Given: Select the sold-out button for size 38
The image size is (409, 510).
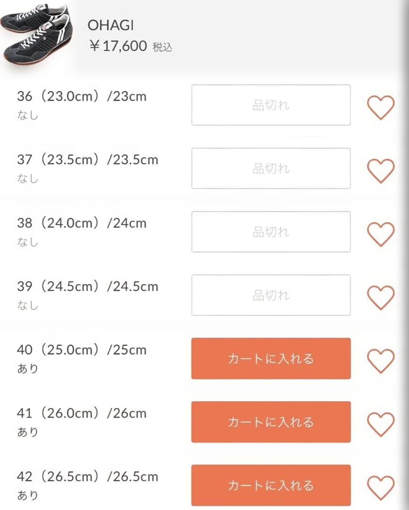Looking at the screenshot, I should click(271, 231).
